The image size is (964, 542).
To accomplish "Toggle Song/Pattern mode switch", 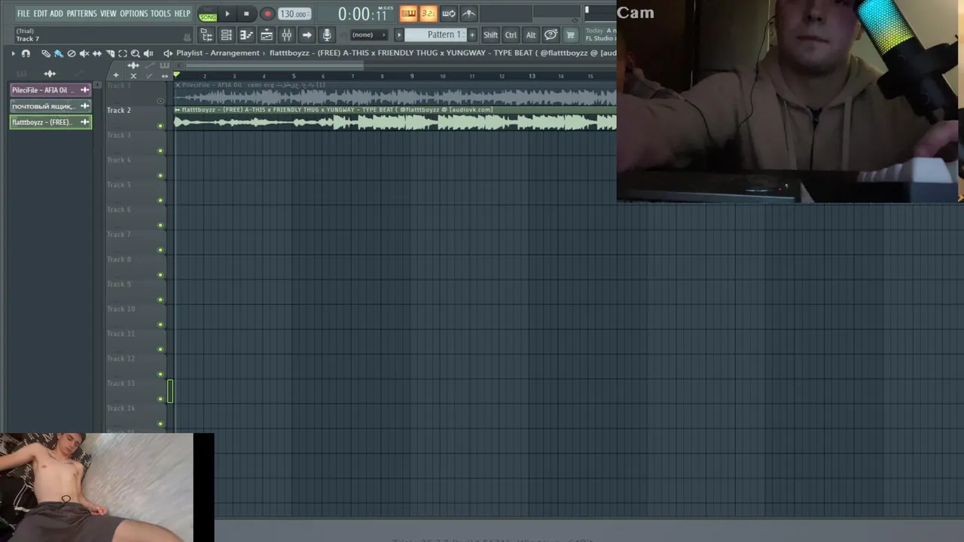I will (208, 14).
